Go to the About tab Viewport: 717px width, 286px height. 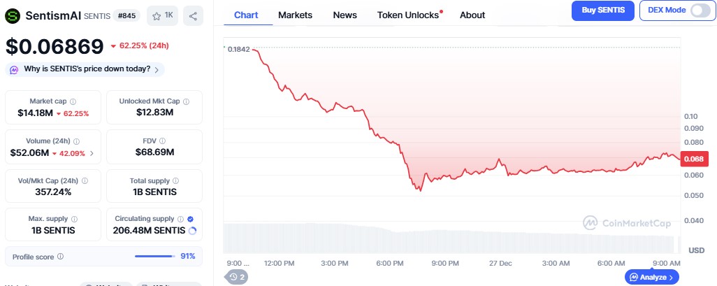tap(472, 15)
